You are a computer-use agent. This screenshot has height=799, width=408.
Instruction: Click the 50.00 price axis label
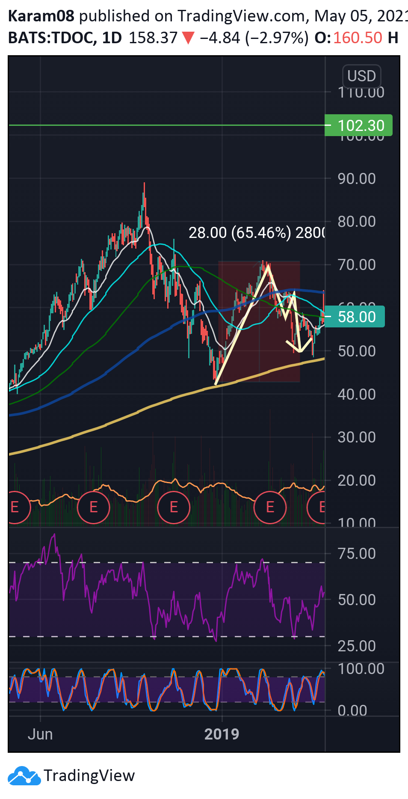pos(357,351)
